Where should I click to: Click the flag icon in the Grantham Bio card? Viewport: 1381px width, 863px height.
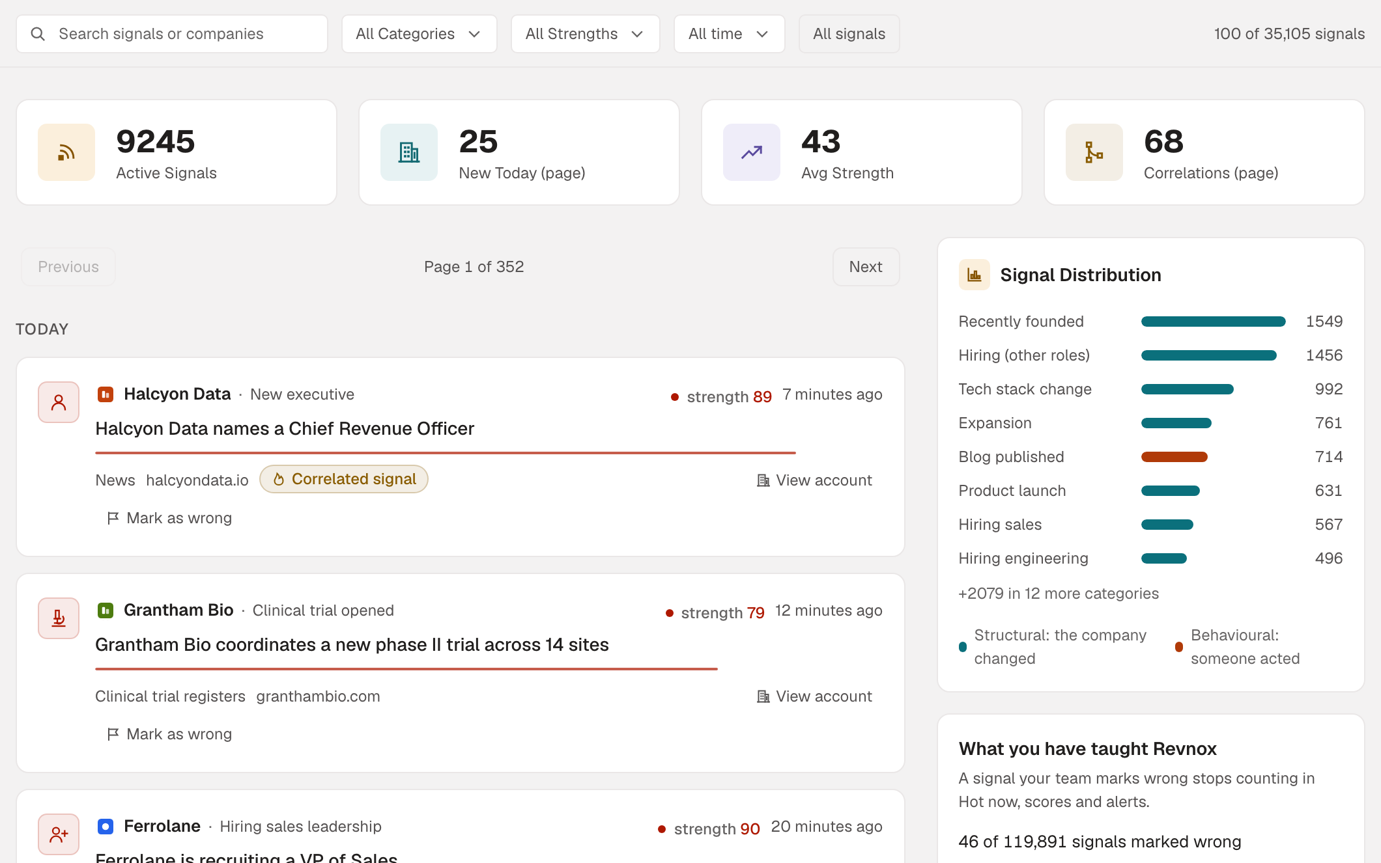coord(113,734)
